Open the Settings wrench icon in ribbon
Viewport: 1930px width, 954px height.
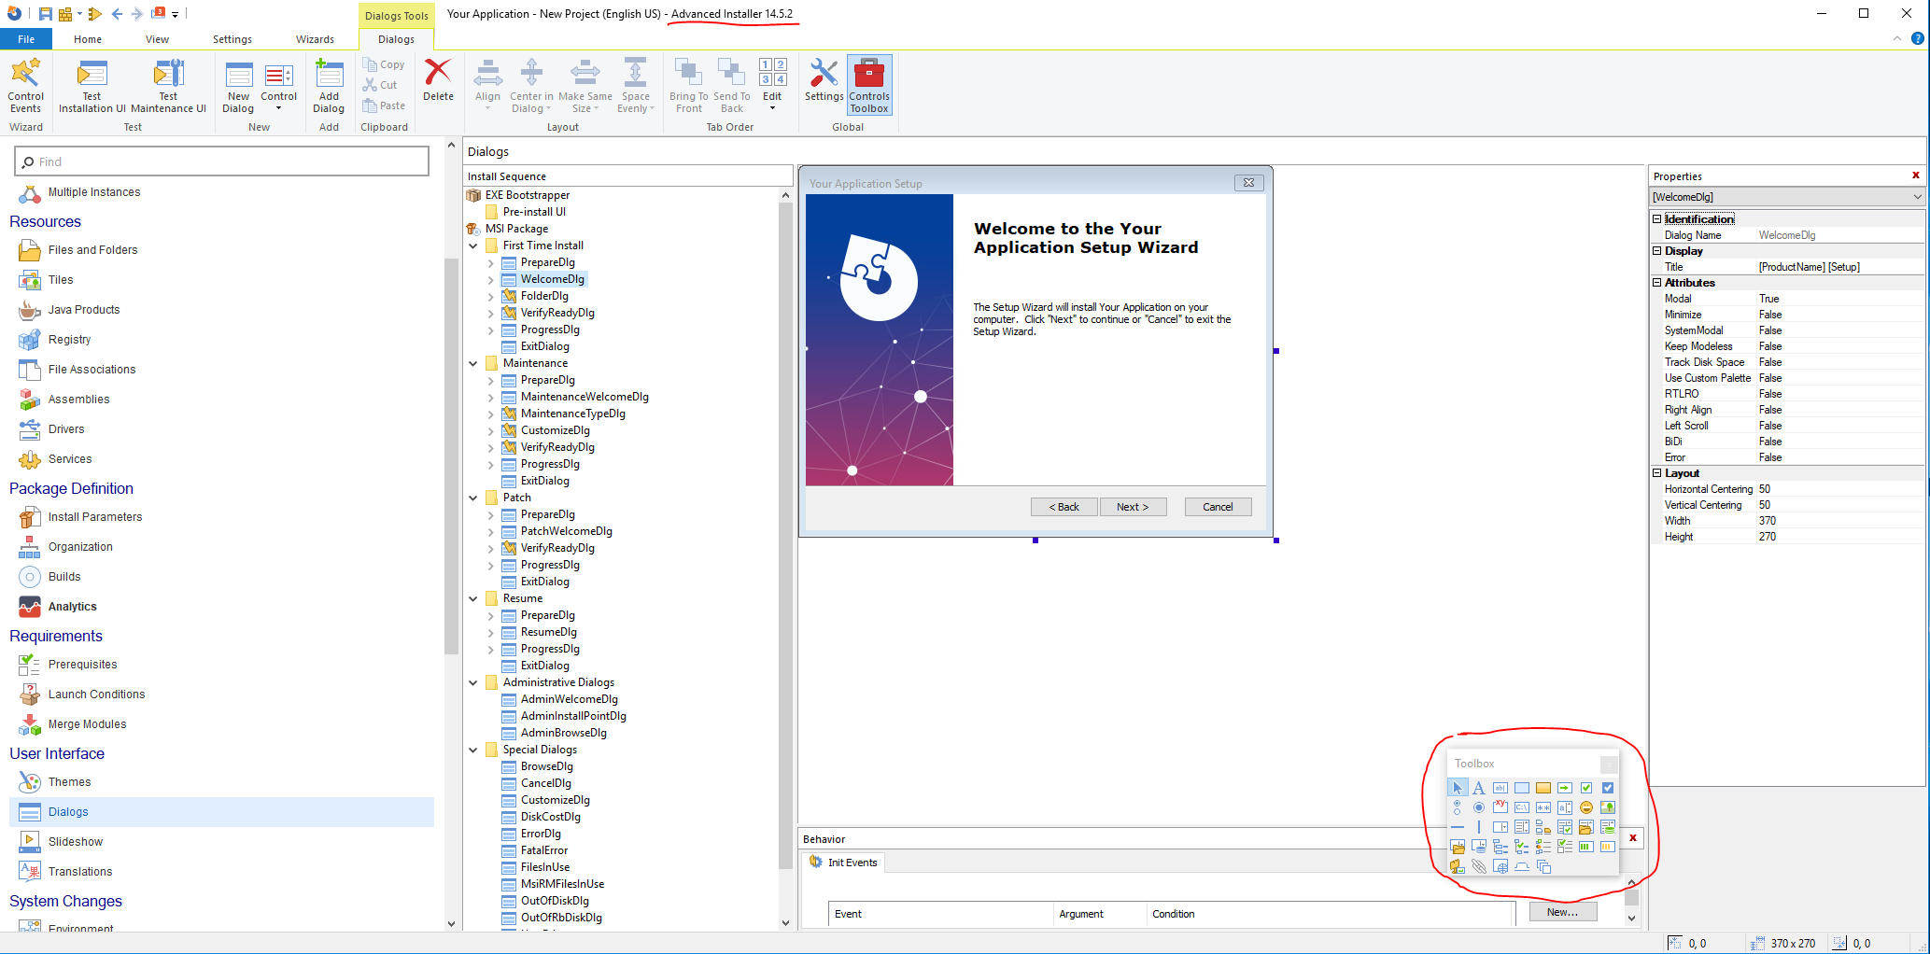(824, 80)
